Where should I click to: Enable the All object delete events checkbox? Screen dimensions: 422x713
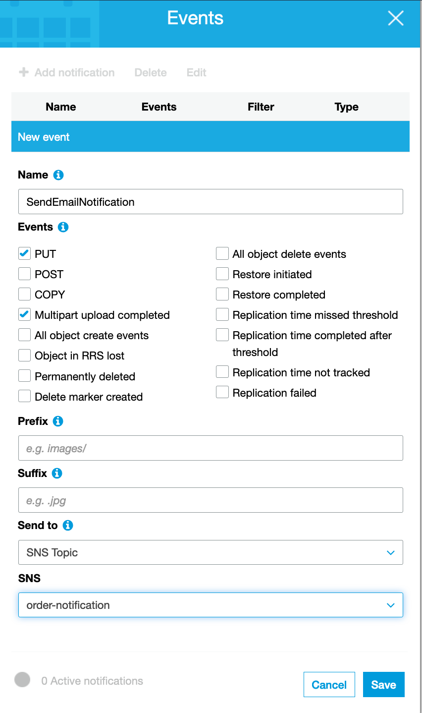point(222,253)
